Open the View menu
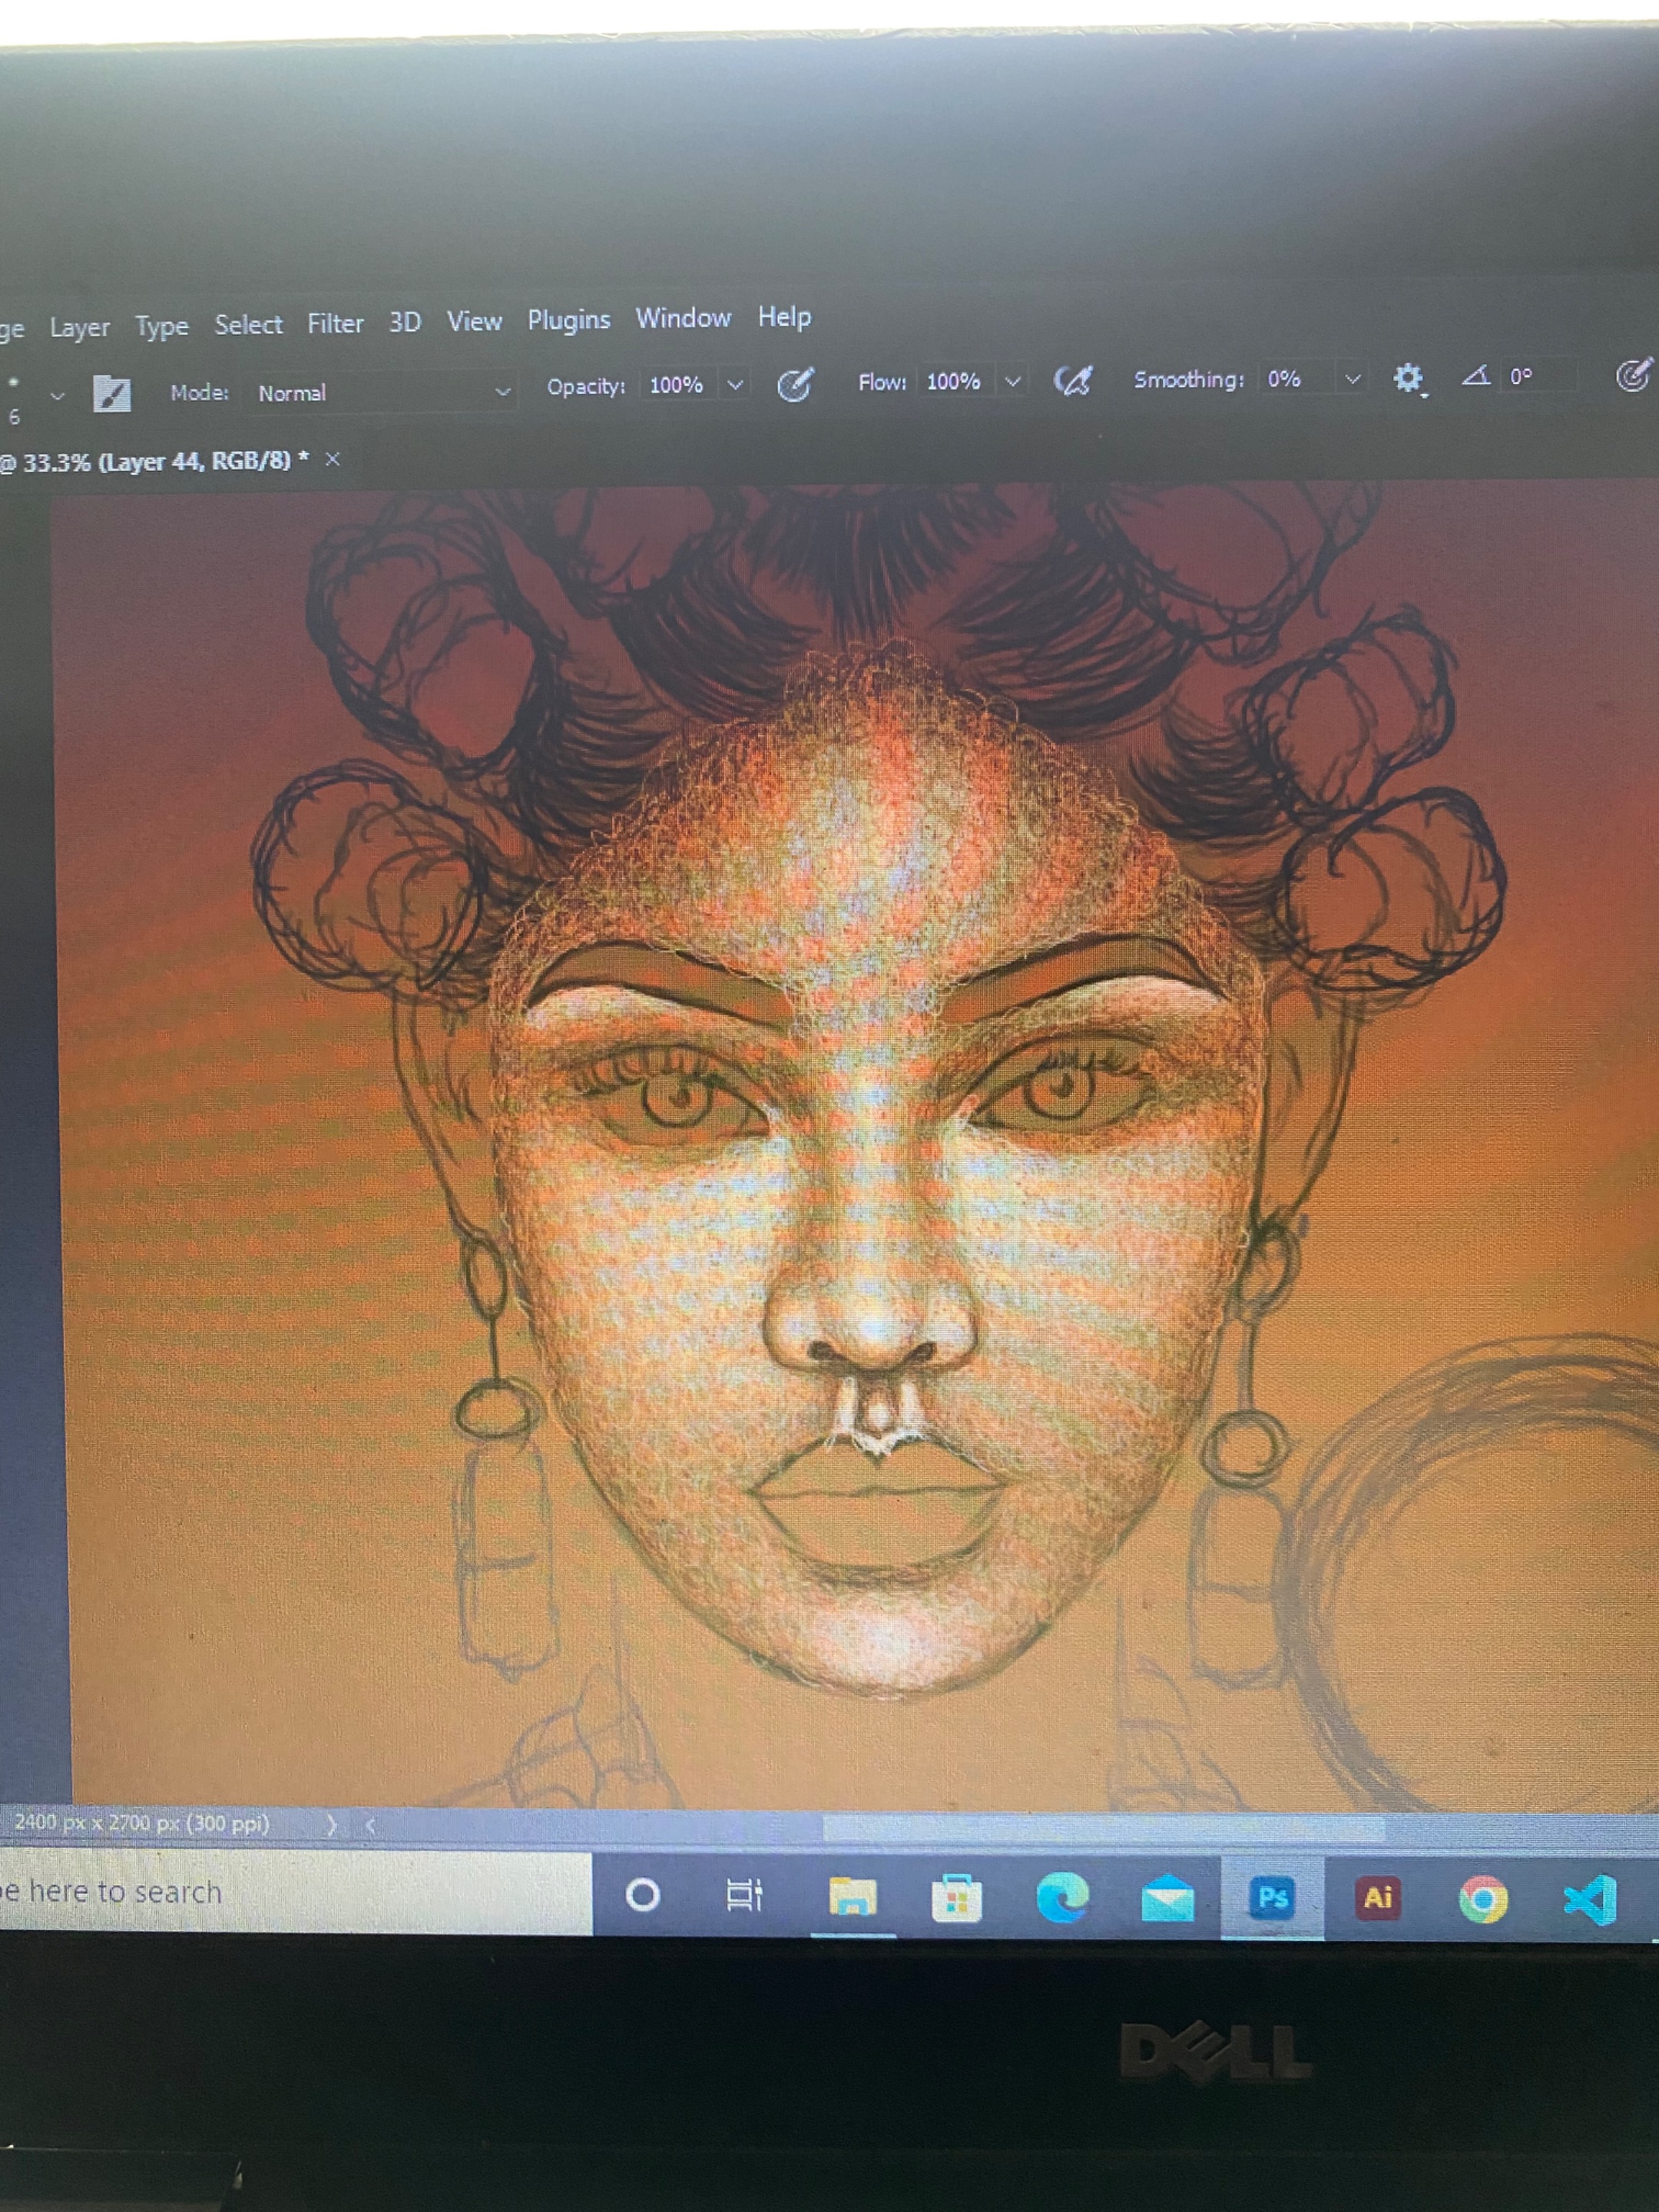The image size is (1659, 2212). coord(474,322)
